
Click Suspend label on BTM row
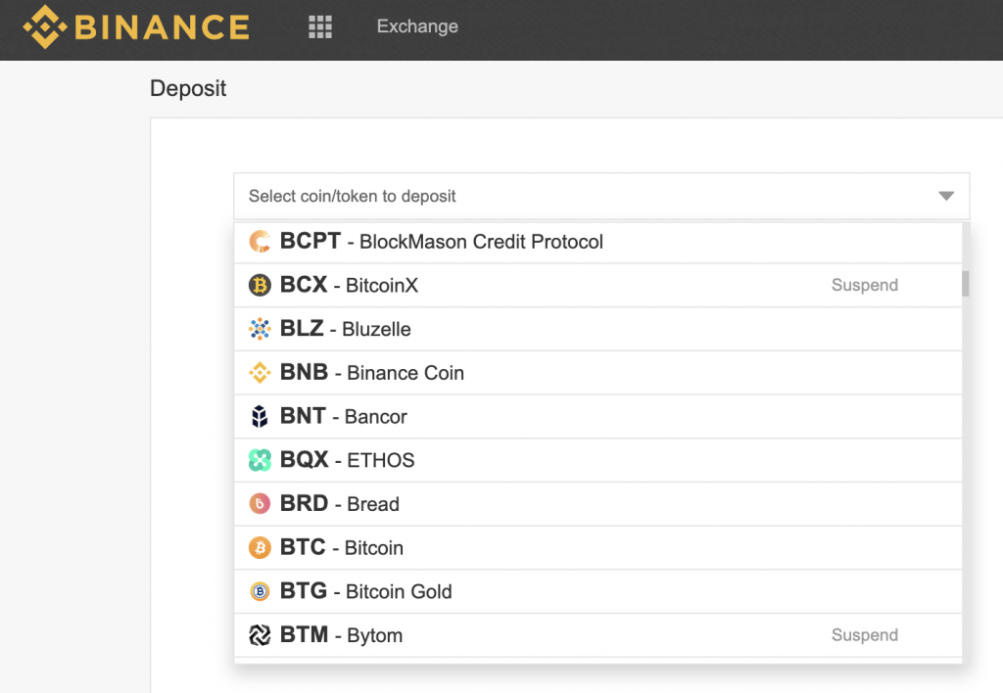[864, 635]
